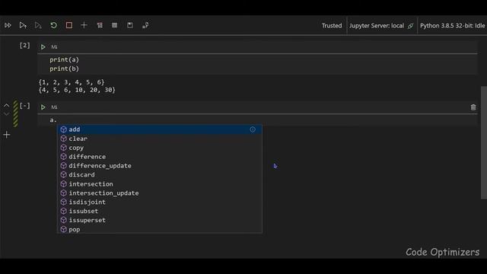
Task: Click the {1, 2, 3, 4, 5, 6} output
Action: [72, 82]
